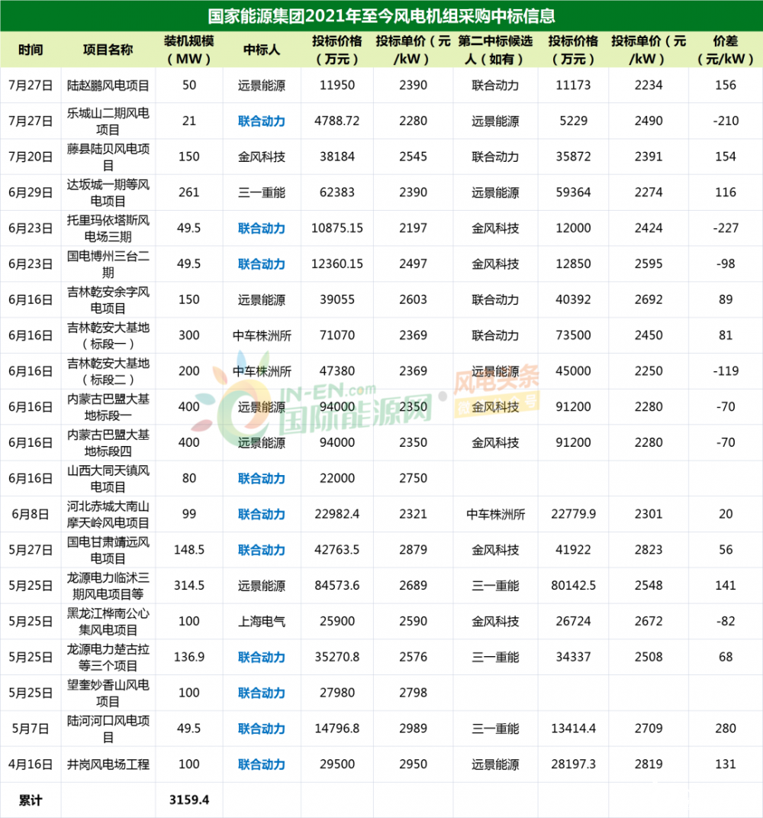Select the winning bidder cell 上海电气

[262, 621]
